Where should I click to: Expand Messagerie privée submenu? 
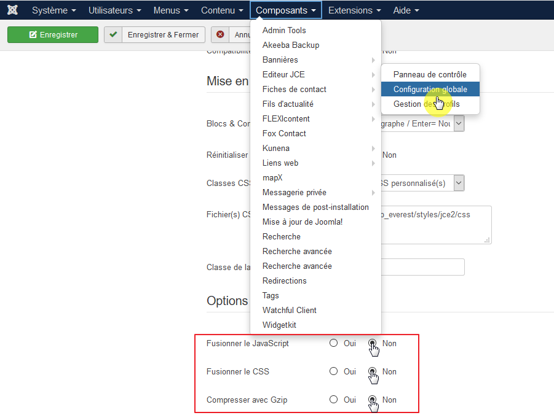click(x=315, y=193)
